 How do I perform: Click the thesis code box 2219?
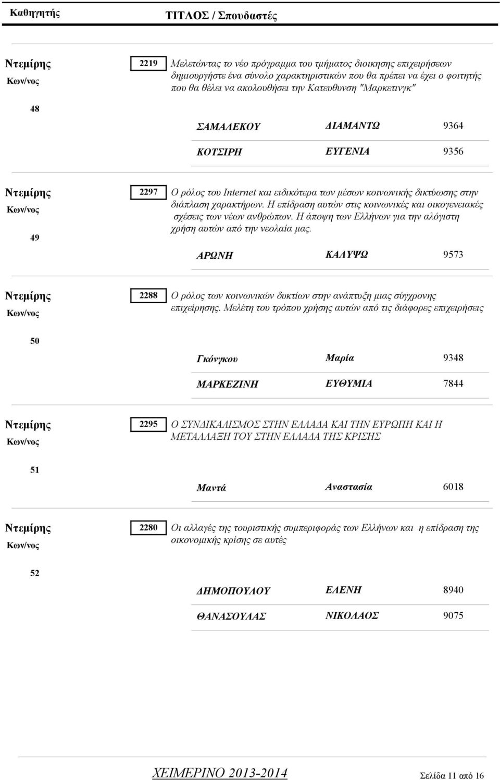[148, 63]
